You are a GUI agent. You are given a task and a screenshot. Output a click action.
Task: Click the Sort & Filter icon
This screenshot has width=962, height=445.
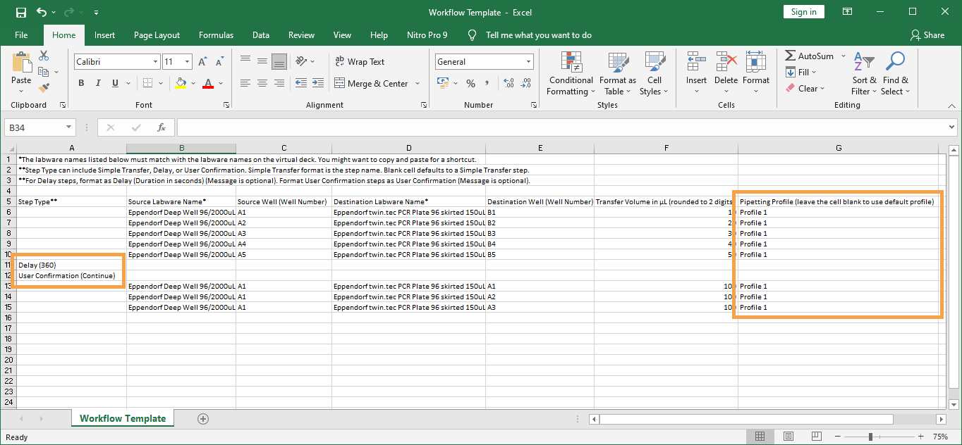pyautogui.click(x=863, y=73)
